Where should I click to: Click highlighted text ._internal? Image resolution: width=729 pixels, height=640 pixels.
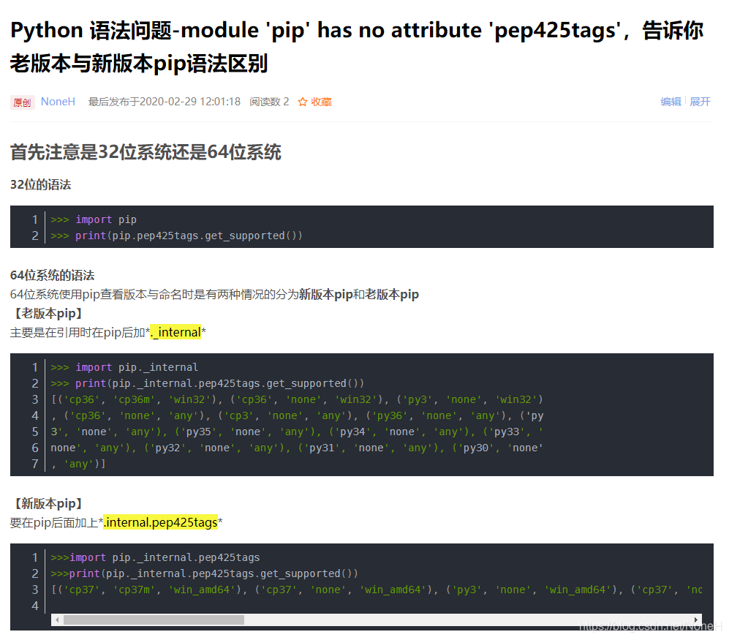[x=175, y=332]
